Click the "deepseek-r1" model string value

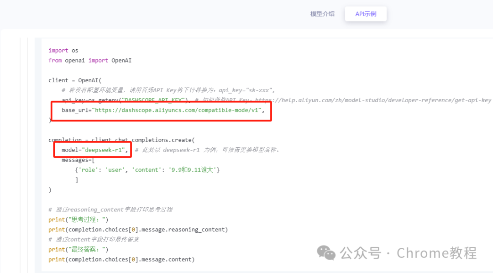pos(104,150)
